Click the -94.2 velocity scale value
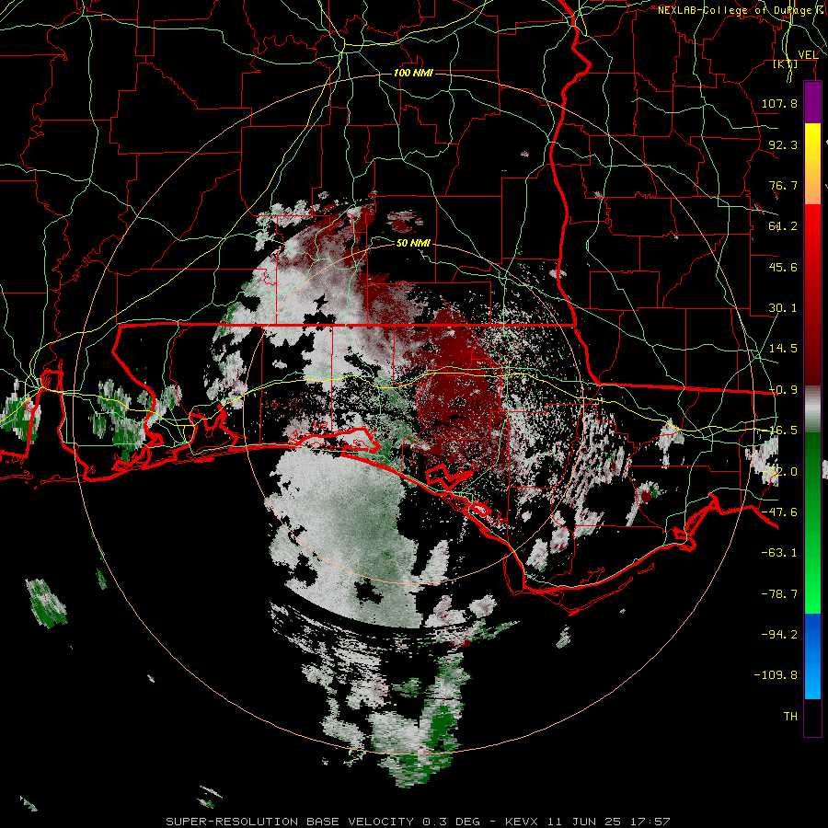Image resolution: width=828 pixels, height=828 pixels. pos(779,634)
